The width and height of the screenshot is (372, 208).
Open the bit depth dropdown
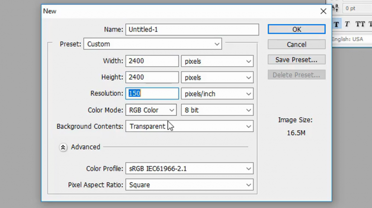tap(217, 110)
